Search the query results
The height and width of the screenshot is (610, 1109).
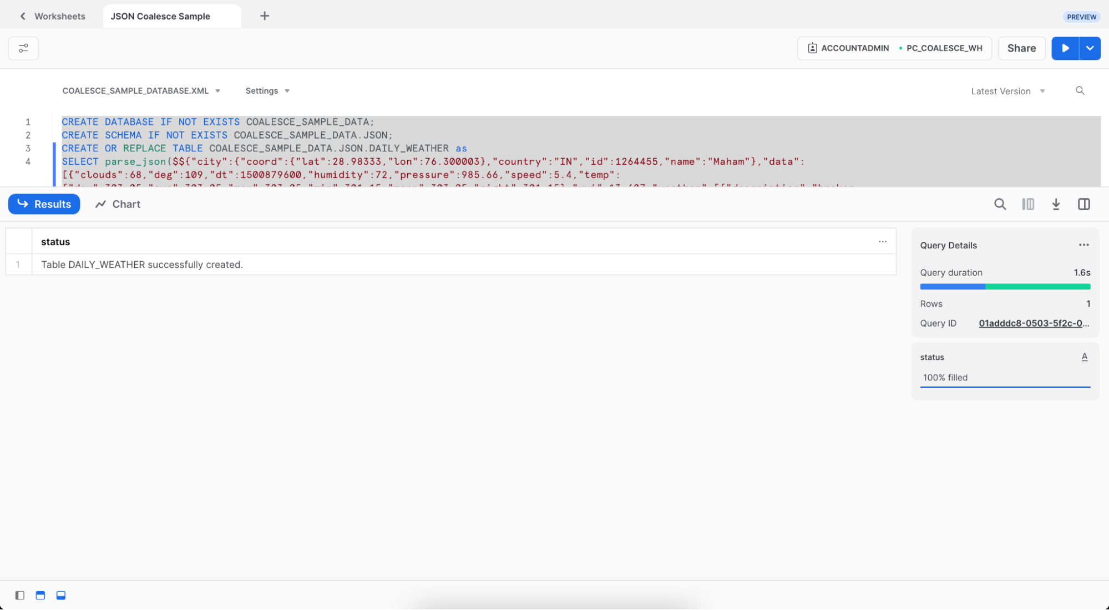click(1000, 204)
